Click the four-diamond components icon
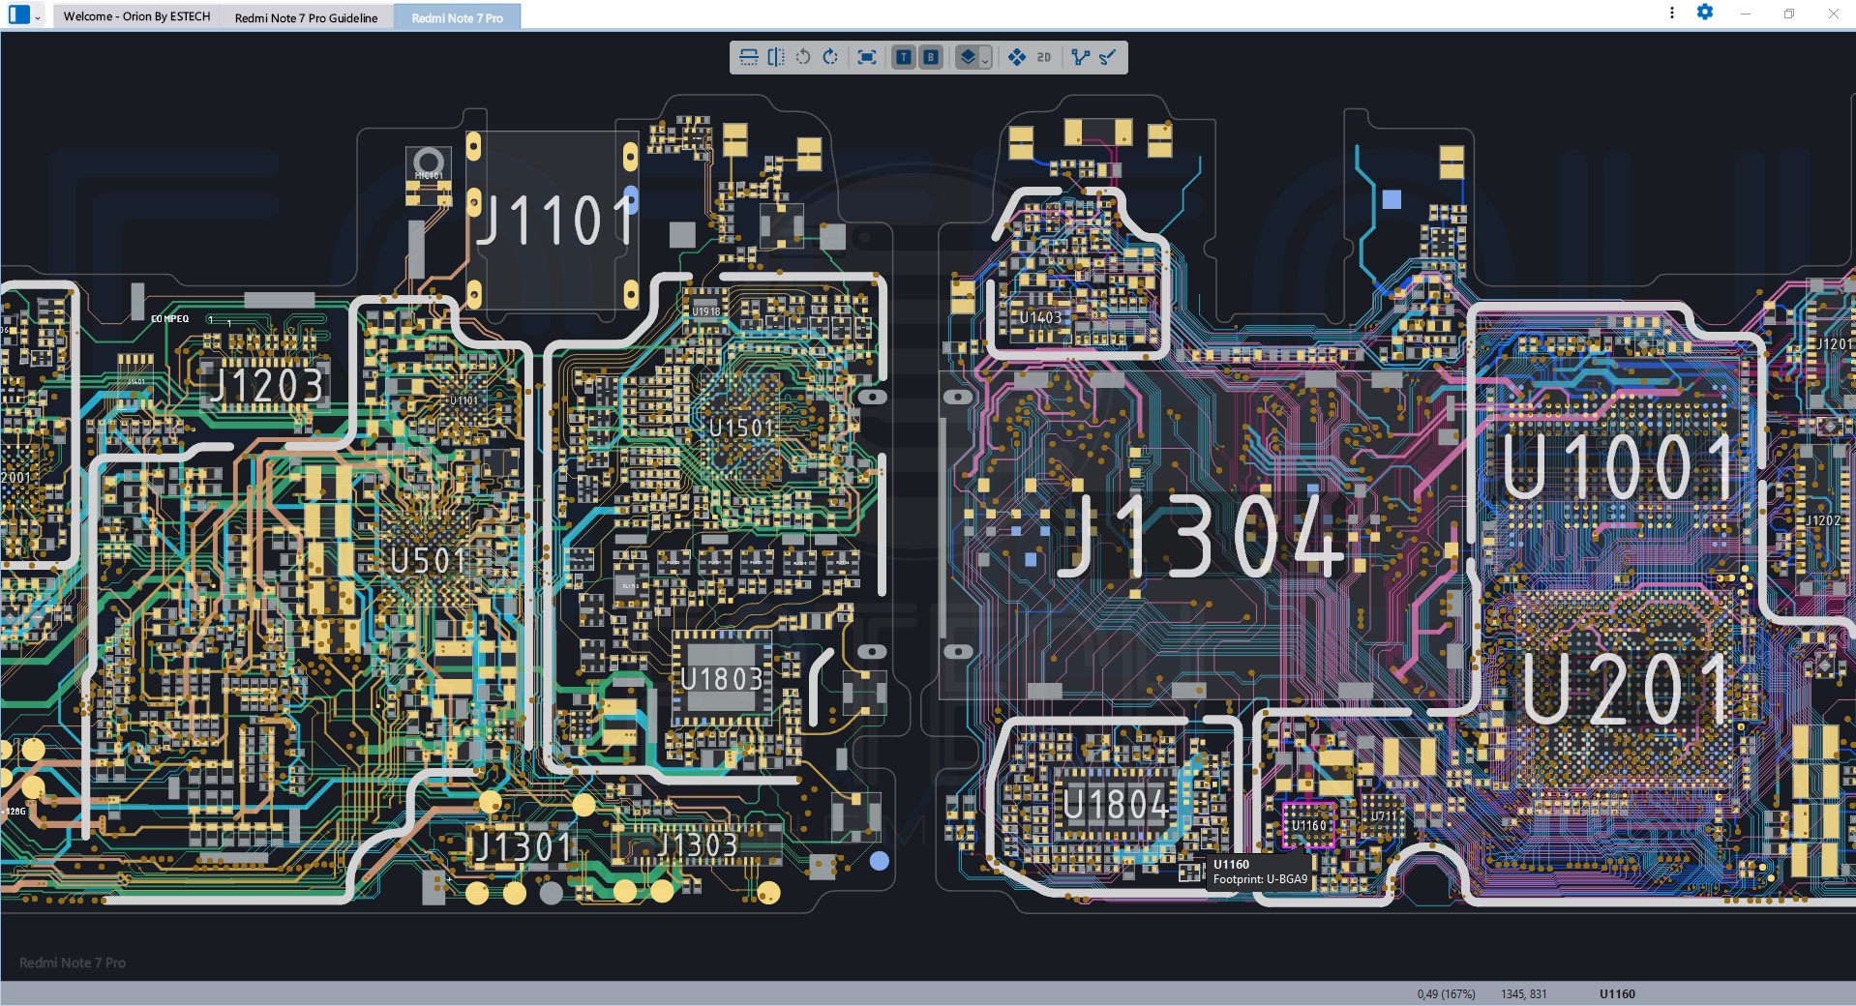This screenshot has height=1006, width=1856. click(1016, 57)
